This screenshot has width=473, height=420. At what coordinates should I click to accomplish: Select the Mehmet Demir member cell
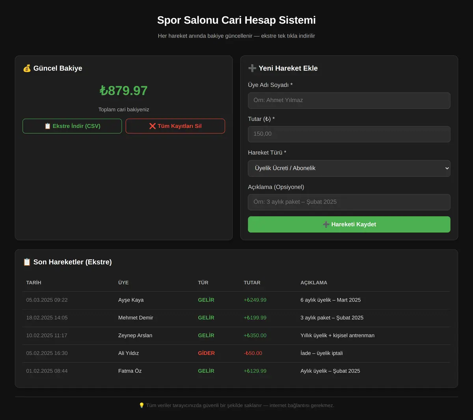coord(136,318)
